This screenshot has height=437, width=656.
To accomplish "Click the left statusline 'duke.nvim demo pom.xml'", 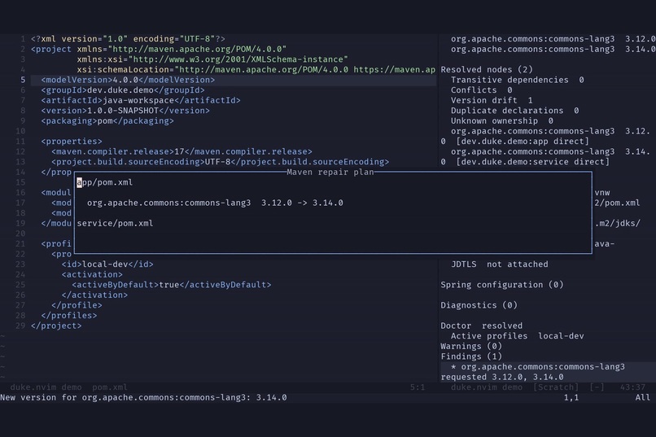I will (x=69, y=387).
